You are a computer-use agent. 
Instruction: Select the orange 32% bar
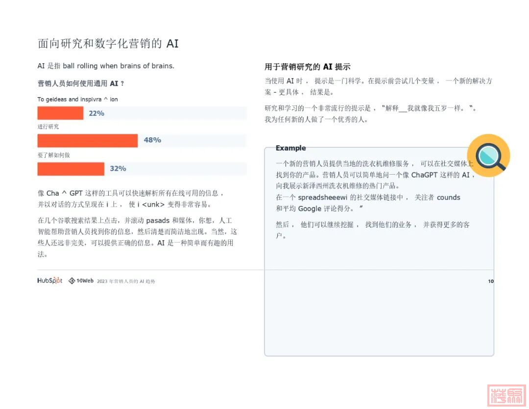(x=71, y=169)
